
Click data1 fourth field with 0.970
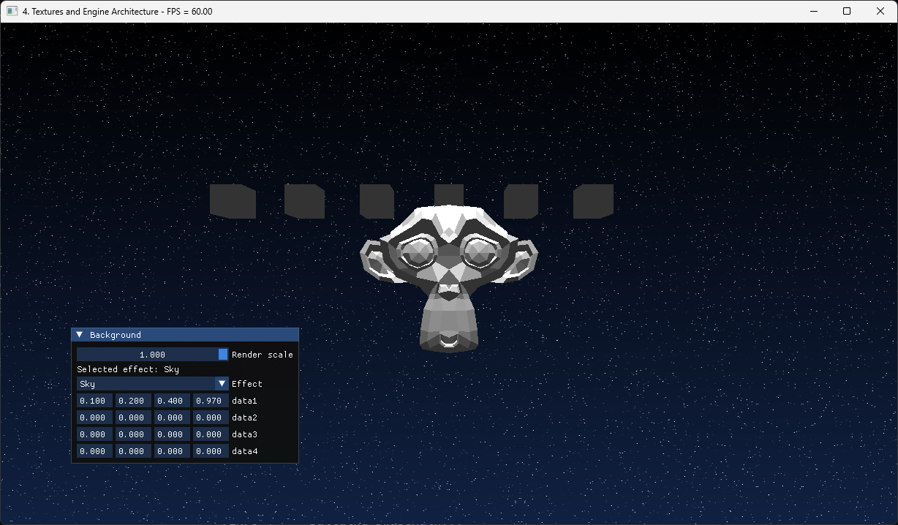click(x=211, y=401)
